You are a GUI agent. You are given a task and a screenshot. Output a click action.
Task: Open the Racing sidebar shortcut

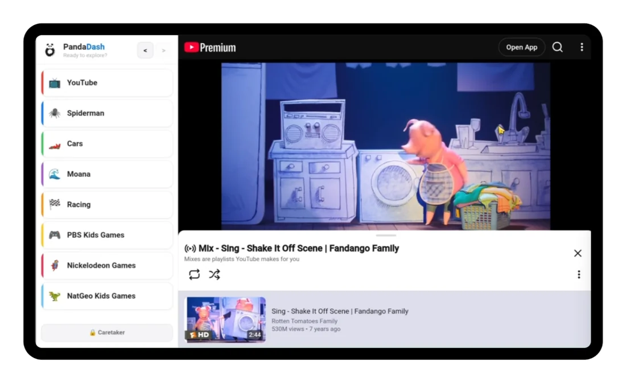pos(107,204)
